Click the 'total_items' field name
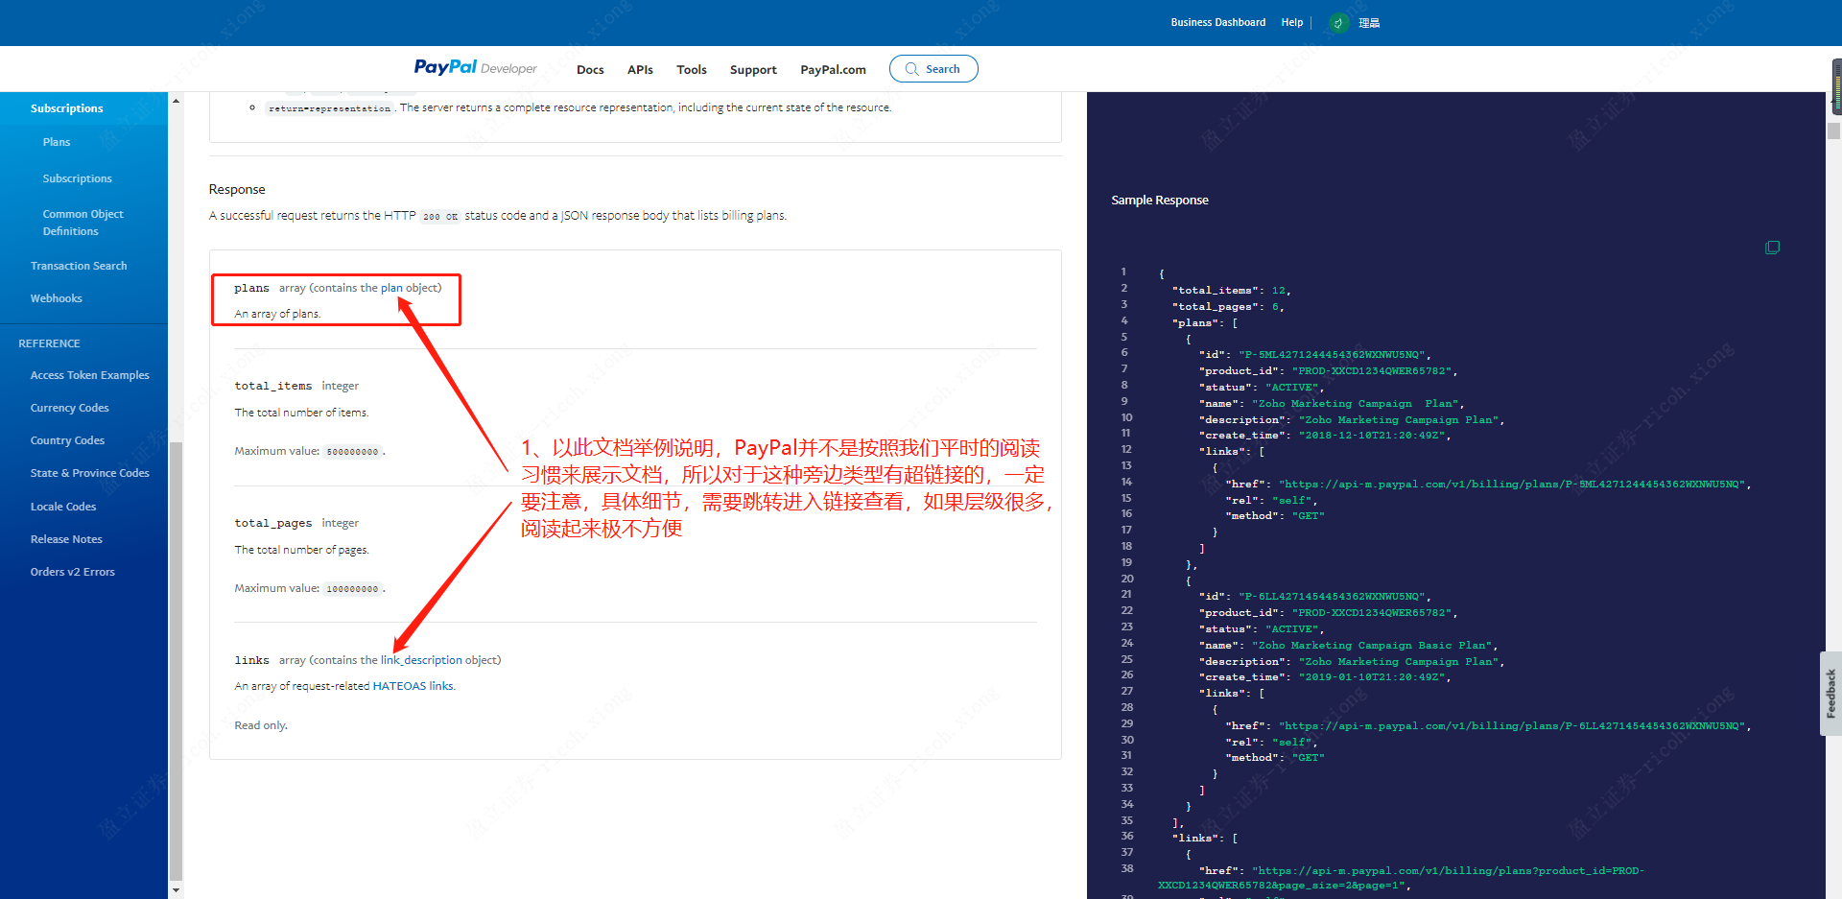Screen dimensions: 1842x899 272,386
